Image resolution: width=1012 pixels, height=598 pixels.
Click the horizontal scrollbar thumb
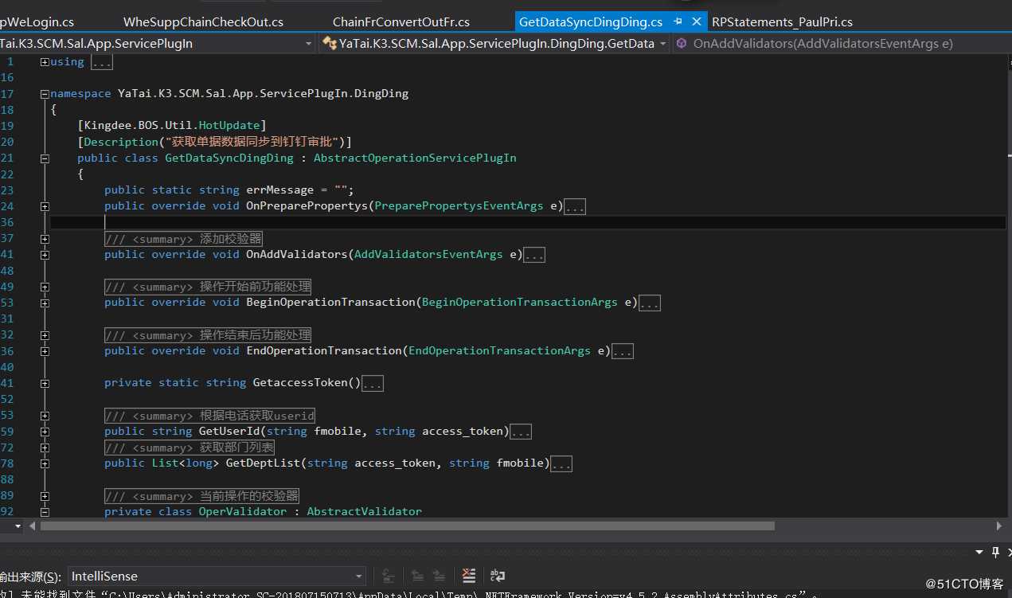(x=407, y=526)
